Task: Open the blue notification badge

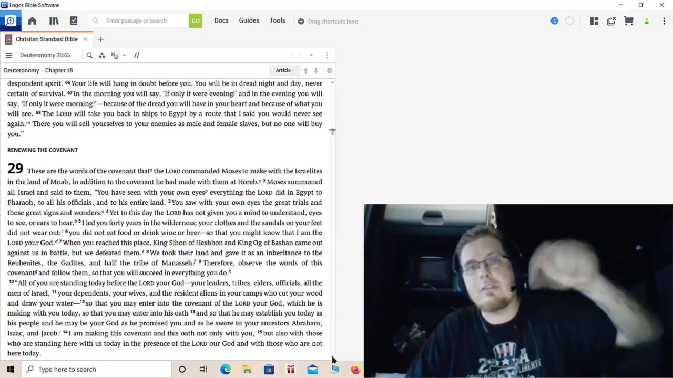Action: click(554, 21)
